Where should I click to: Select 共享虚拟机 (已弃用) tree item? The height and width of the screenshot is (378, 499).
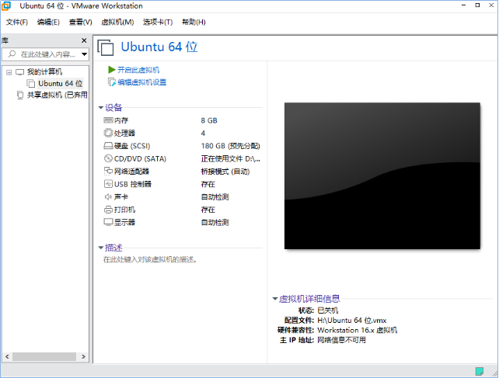click(x=58, y=95)
